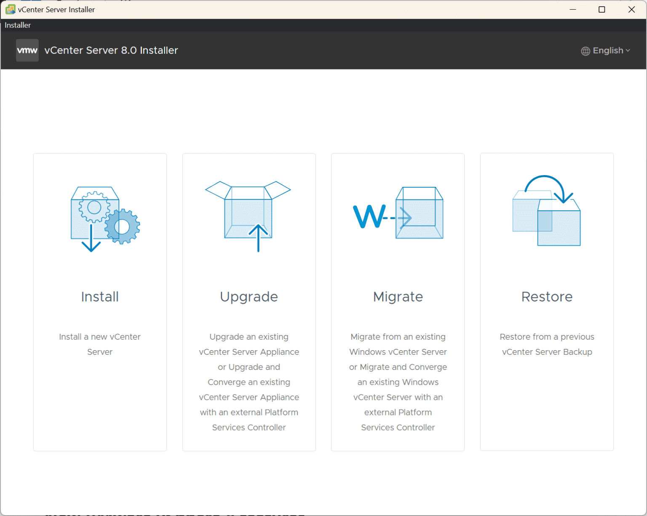Image resolution: width=647 pixels, height=516 pixels.
Task: Select Restore from a previous vCenter Server Backup
Action: pos(547,344)
